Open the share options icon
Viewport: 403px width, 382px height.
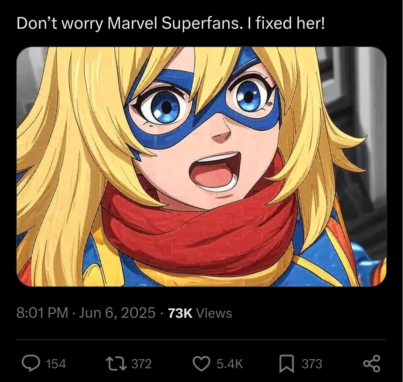coord(372,363)
